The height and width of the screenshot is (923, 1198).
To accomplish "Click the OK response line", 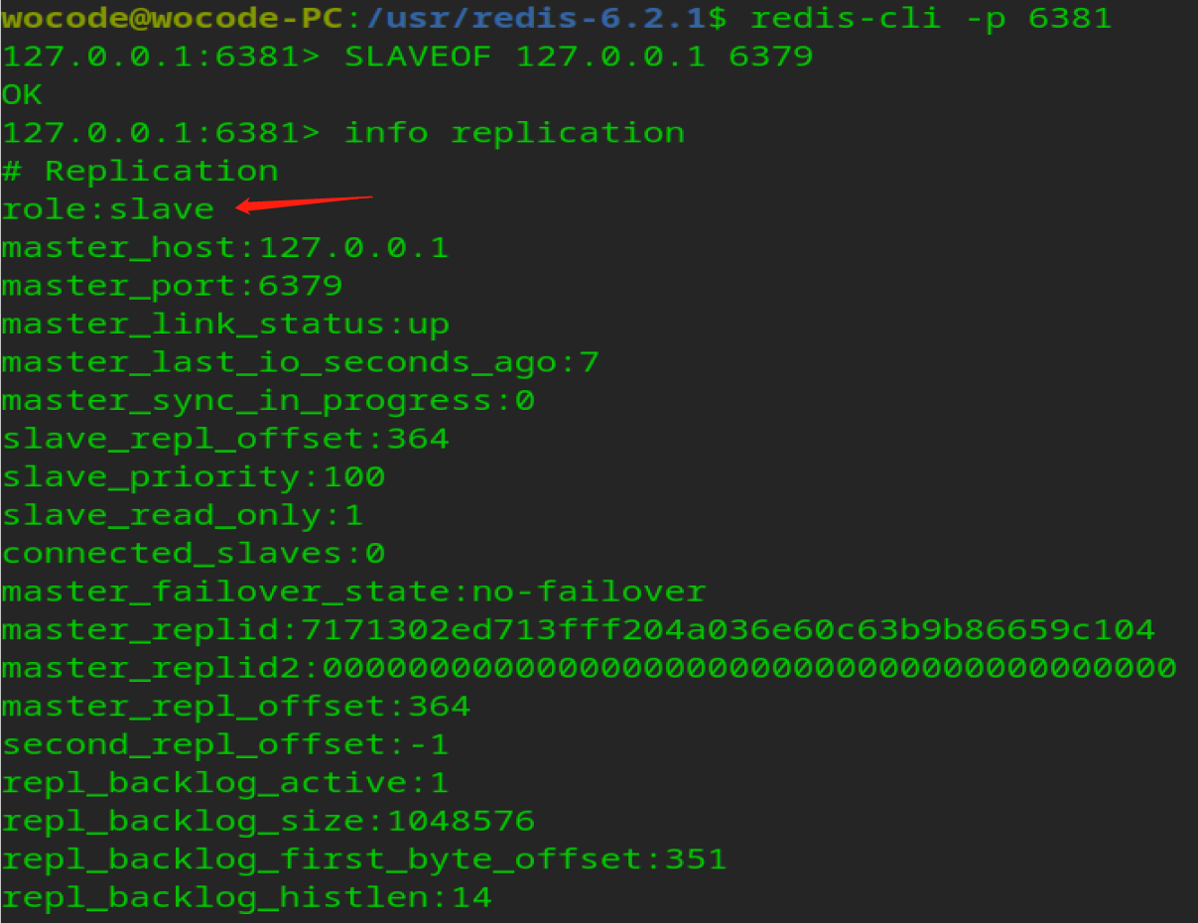I will pyautogui.click(x=22, y=95).
